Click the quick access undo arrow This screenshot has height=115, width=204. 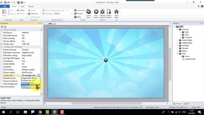click(9, 2)
